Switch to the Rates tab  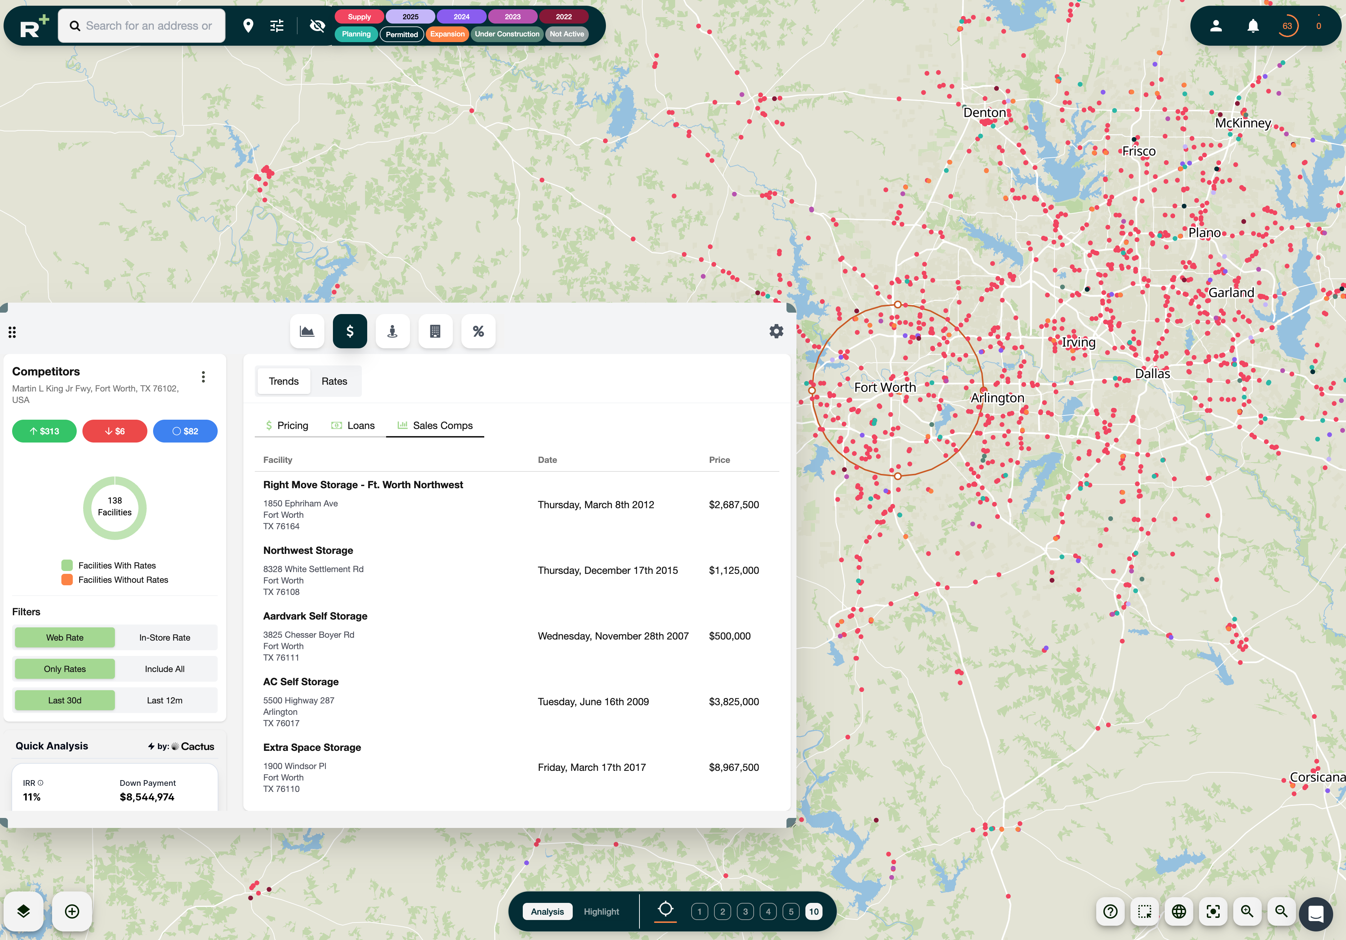coord(334,380)
